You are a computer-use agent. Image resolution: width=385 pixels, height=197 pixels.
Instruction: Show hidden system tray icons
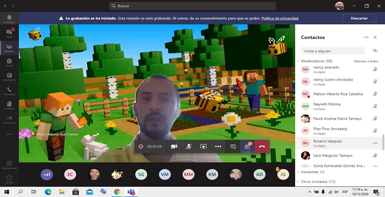[x=310, y=192]
